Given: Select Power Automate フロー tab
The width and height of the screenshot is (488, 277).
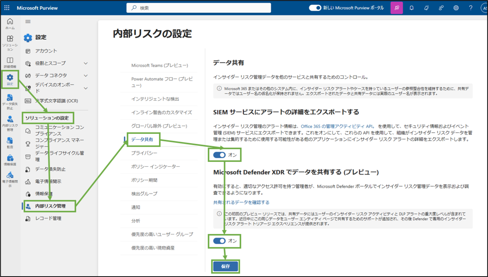Looking at the screenshot, I should (162, 82).
